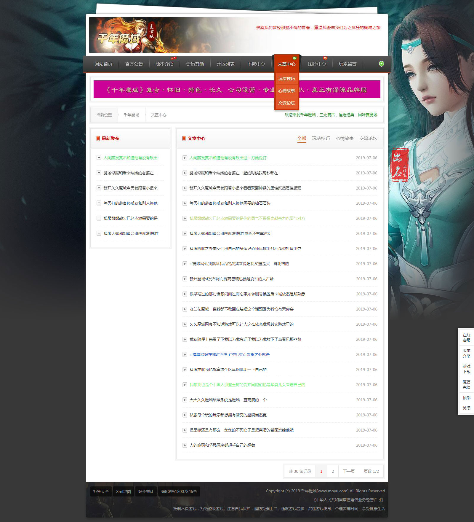Click arrow icon beside sf魔域网站我就举我合的战猪
Image resolution: width=474 pixels, height=522 pixels.
pyautogui.click(x=185, y=264)
